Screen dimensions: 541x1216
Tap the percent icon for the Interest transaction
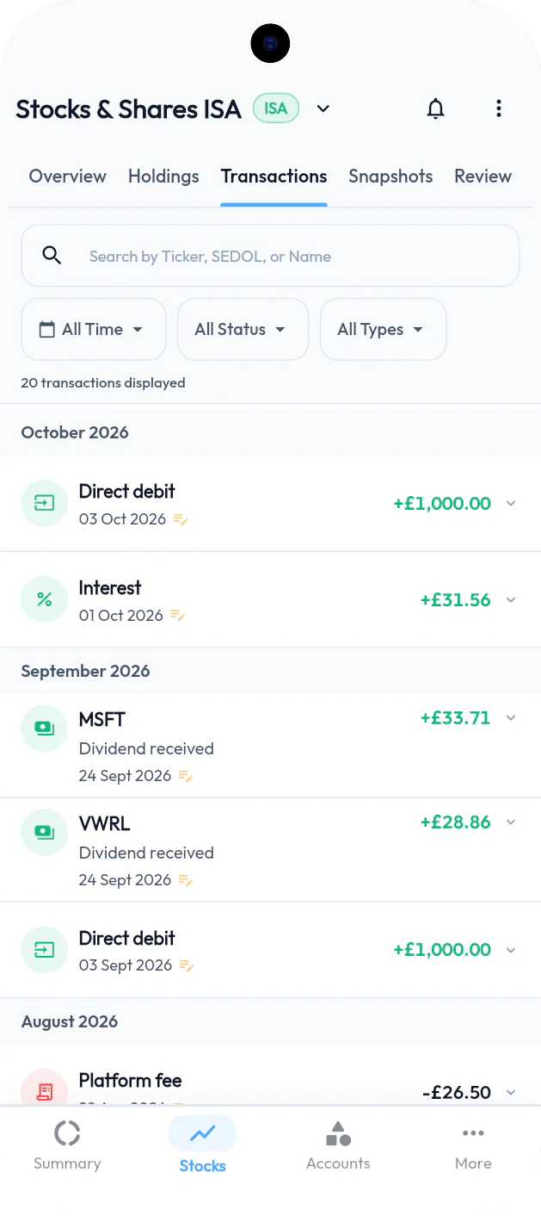(x=44, y=599)
